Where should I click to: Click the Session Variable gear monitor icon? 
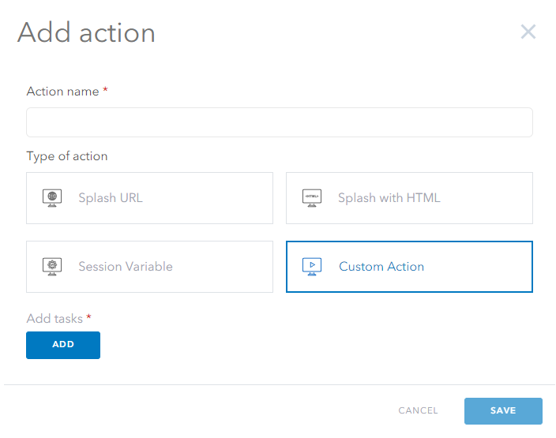click(x=52, y=267)
